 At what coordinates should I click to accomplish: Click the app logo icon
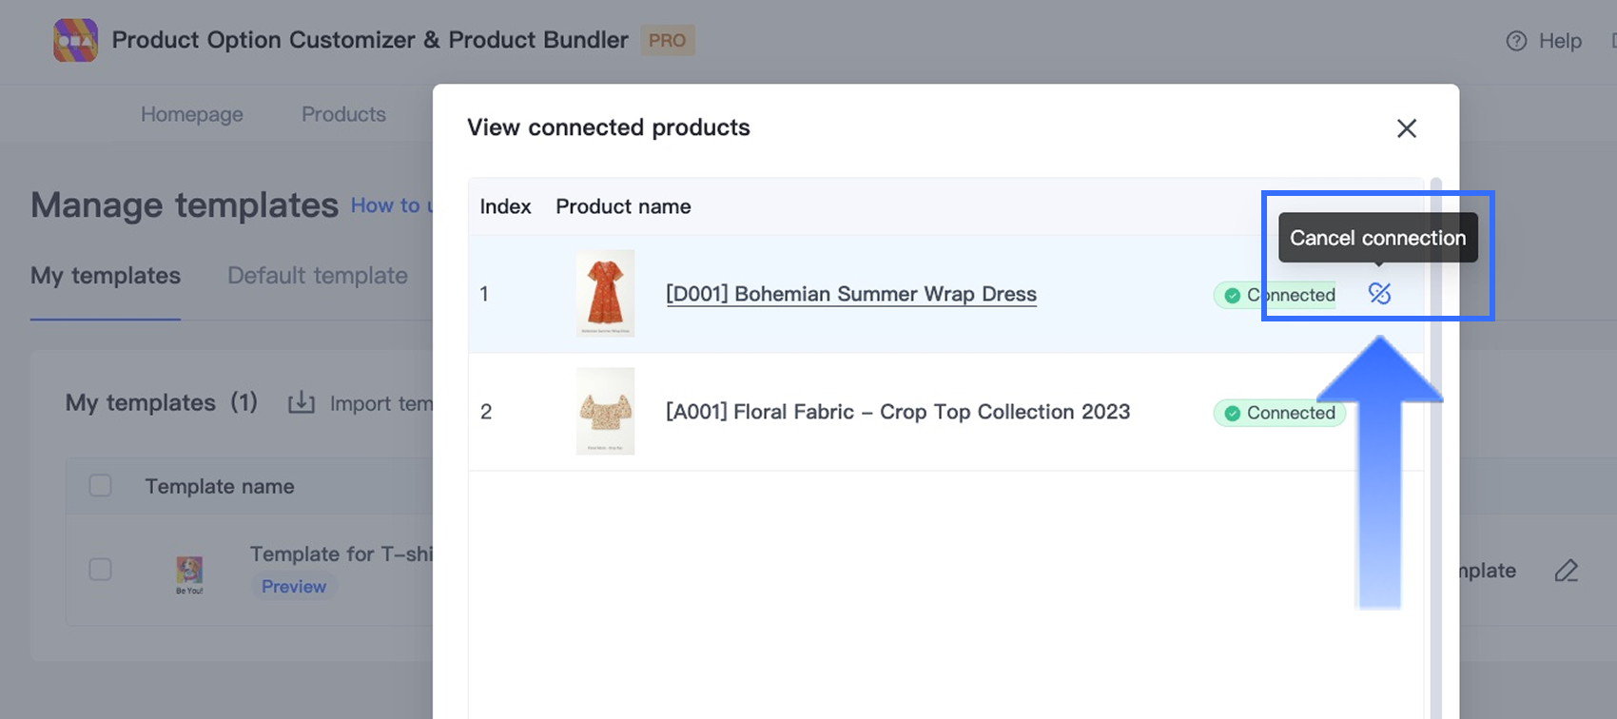[76, 40]
